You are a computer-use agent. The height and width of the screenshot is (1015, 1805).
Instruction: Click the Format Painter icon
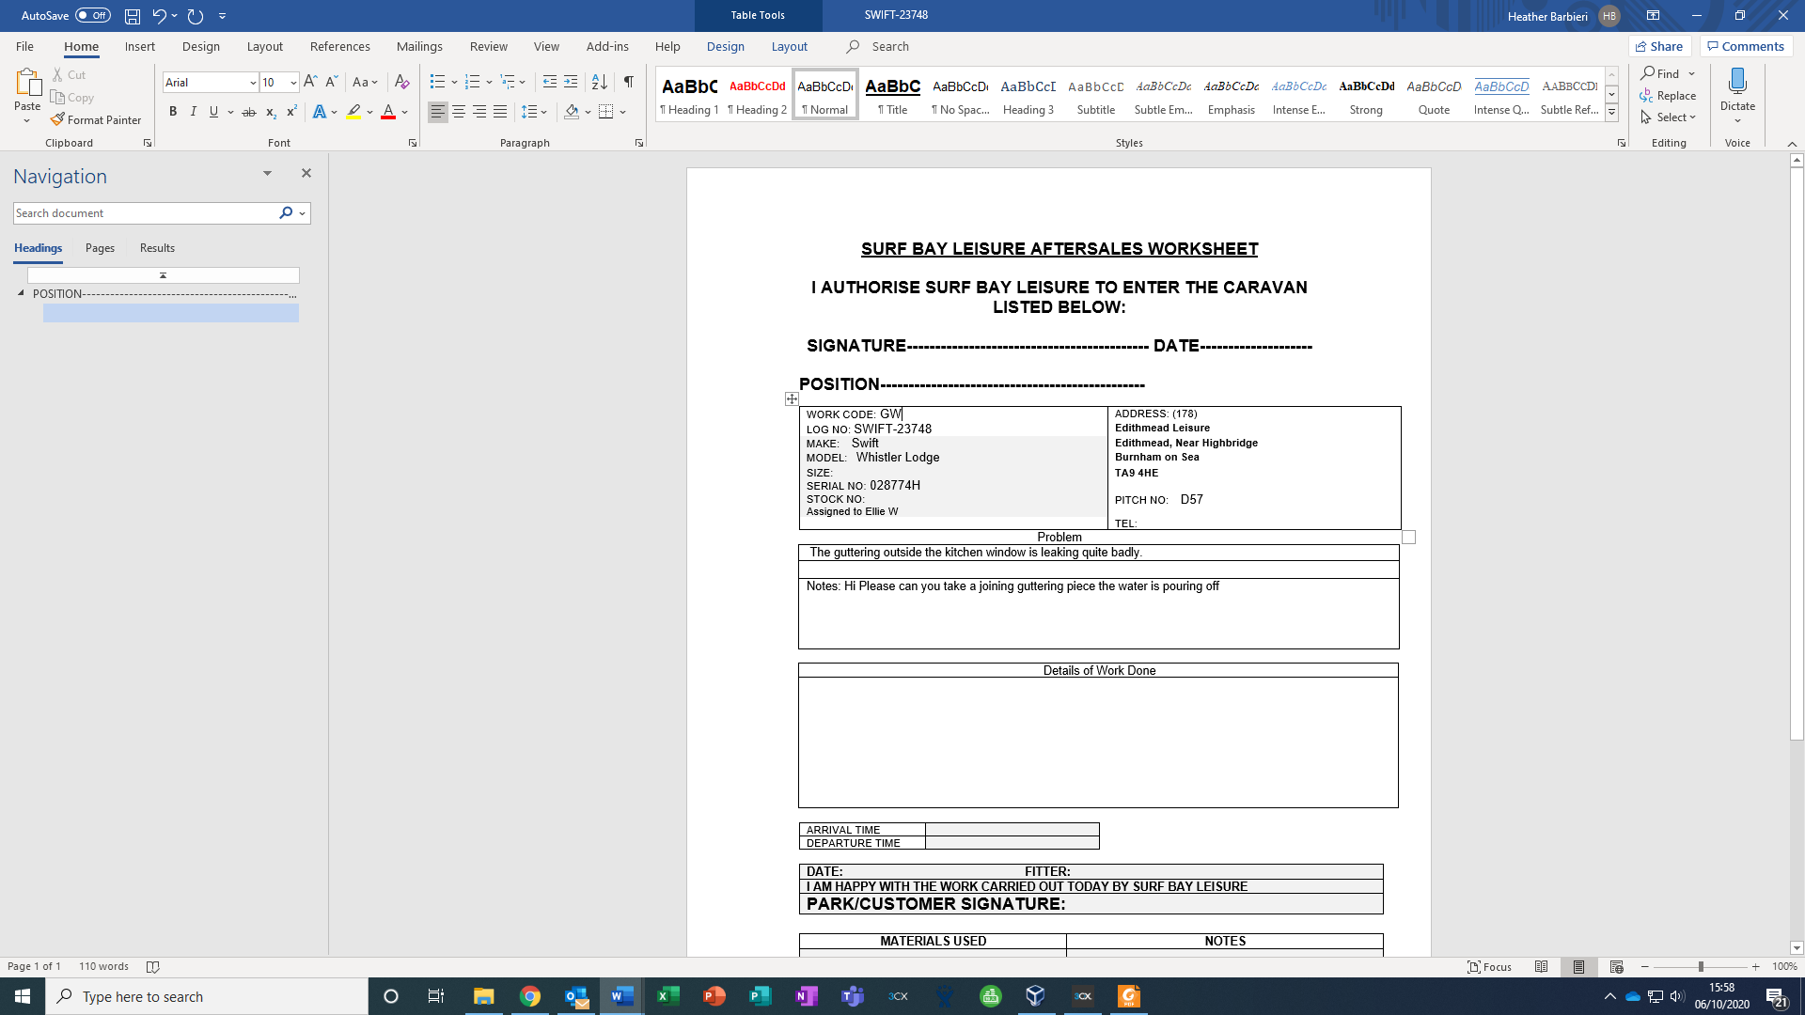pos(58,119)
